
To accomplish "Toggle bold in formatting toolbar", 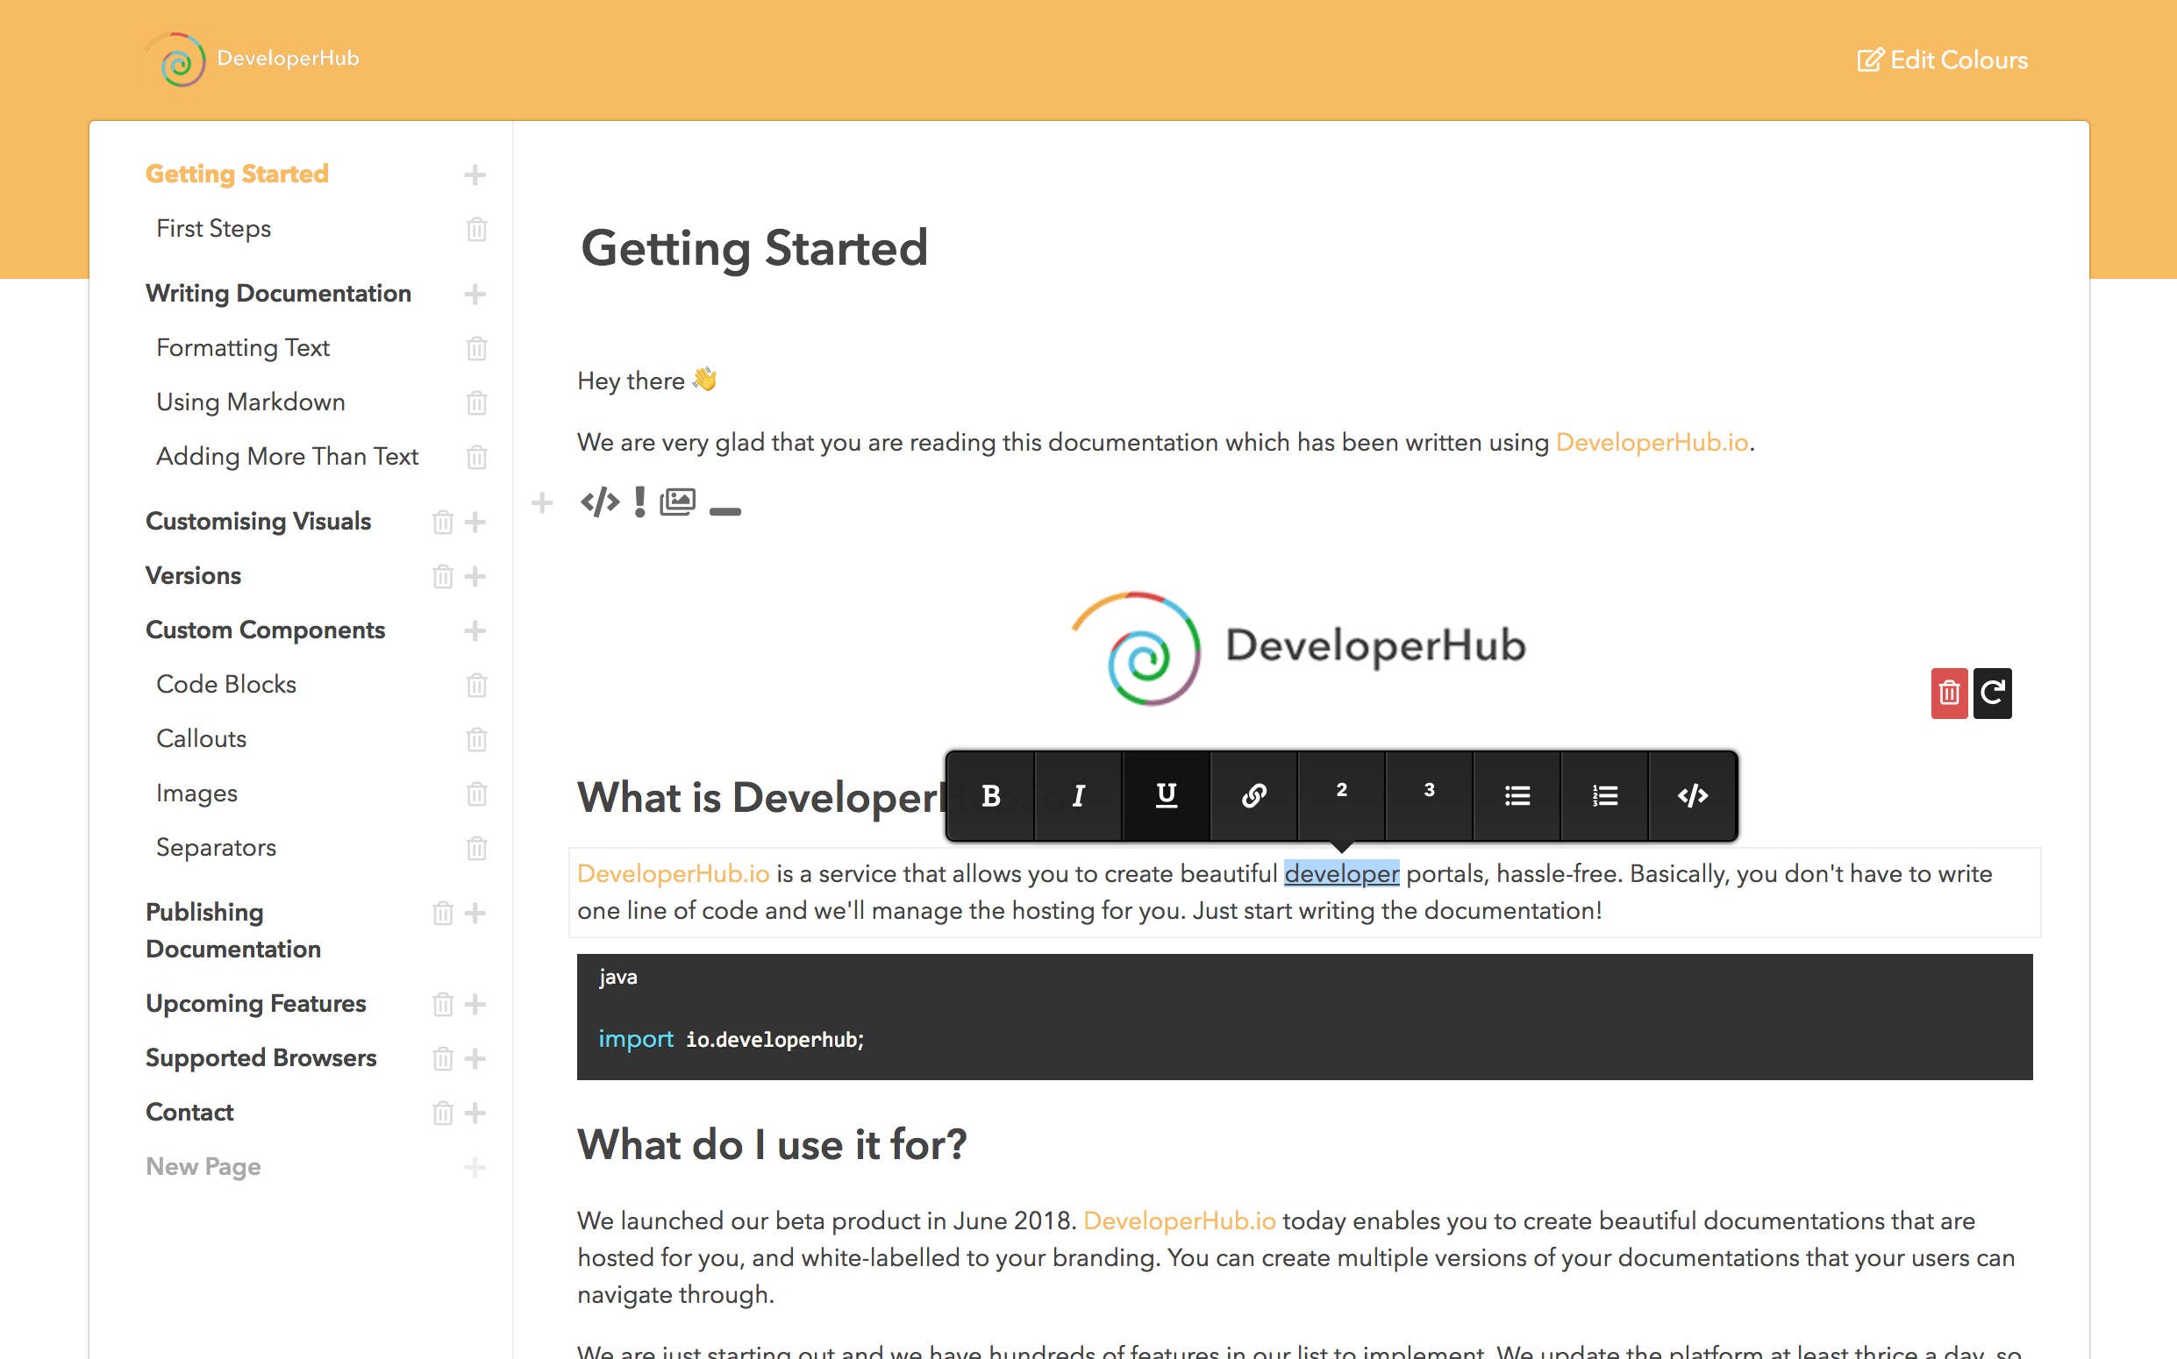I will tap(990, 795).
